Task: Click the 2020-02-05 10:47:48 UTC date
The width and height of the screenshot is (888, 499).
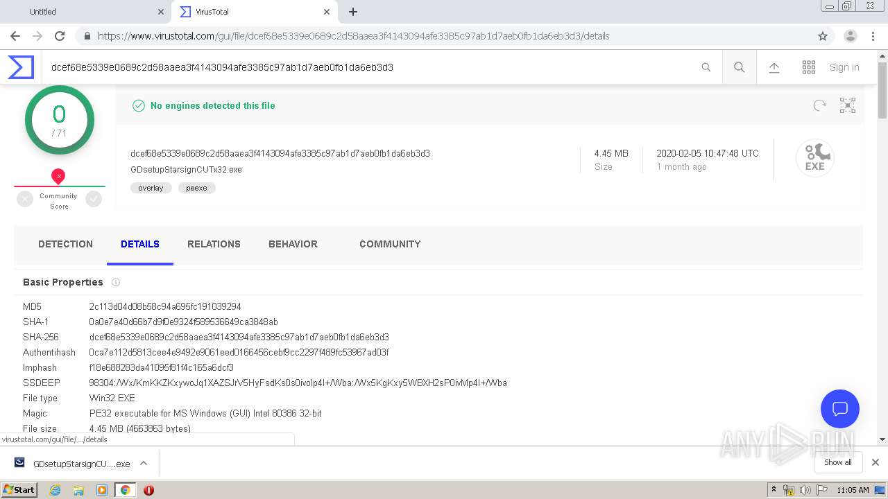Action: (708, 153)
